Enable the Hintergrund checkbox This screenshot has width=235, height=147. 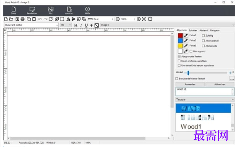191,51
